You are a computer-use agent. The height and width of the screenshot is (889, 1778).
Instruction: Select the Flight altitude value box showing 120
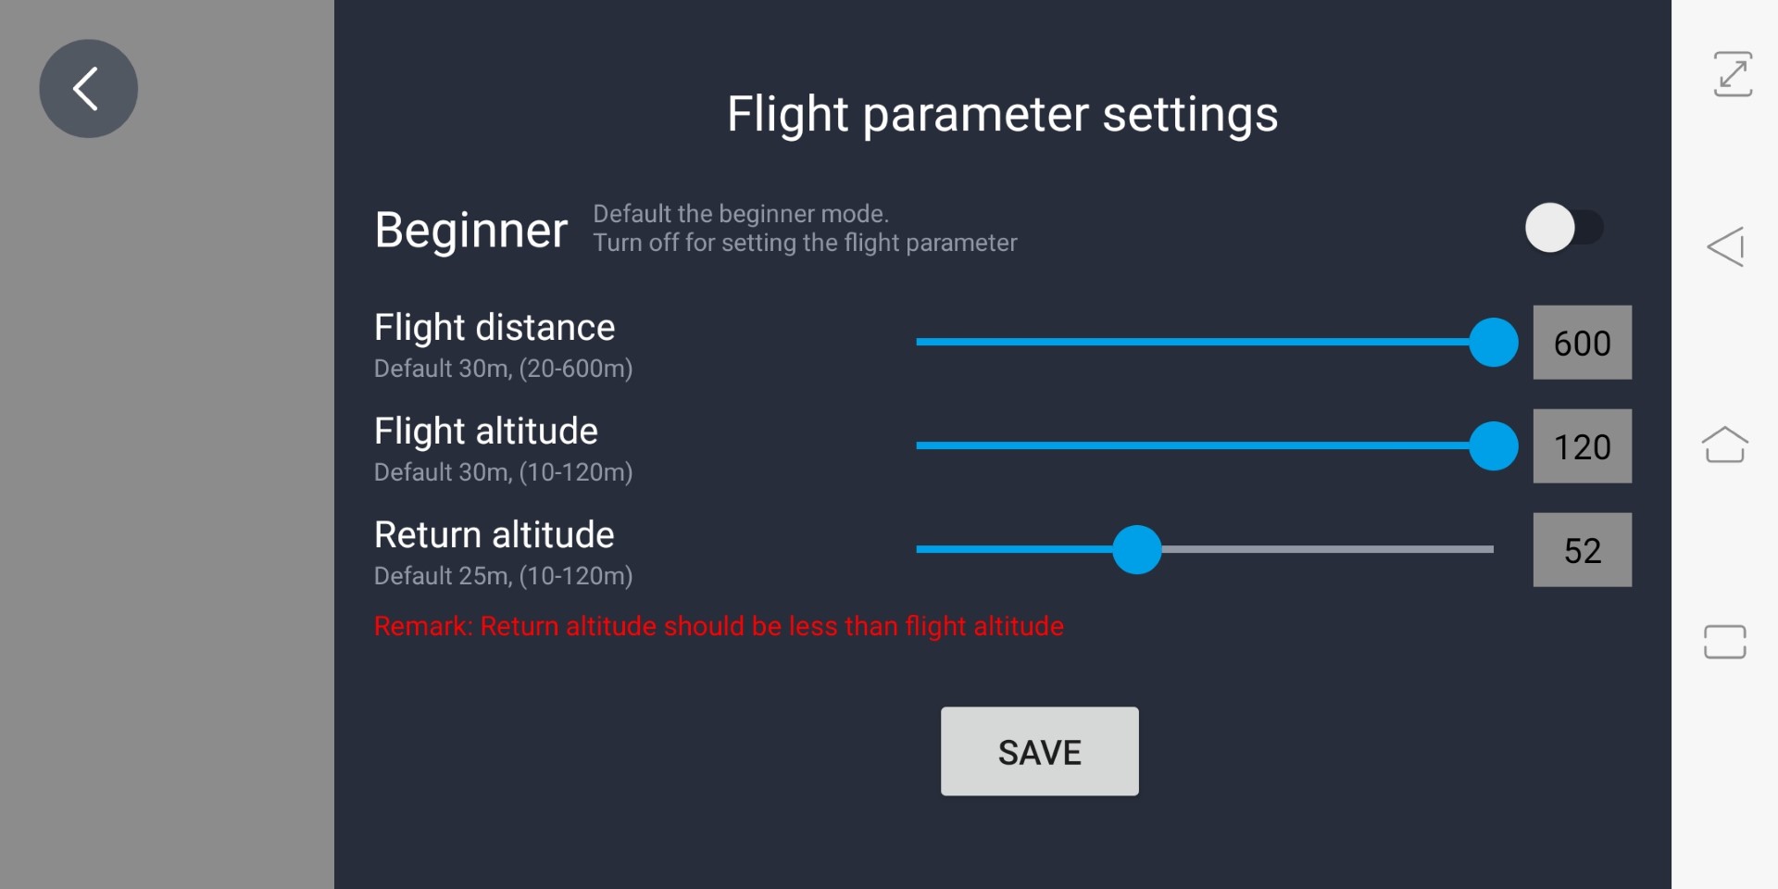point(1582,446)
